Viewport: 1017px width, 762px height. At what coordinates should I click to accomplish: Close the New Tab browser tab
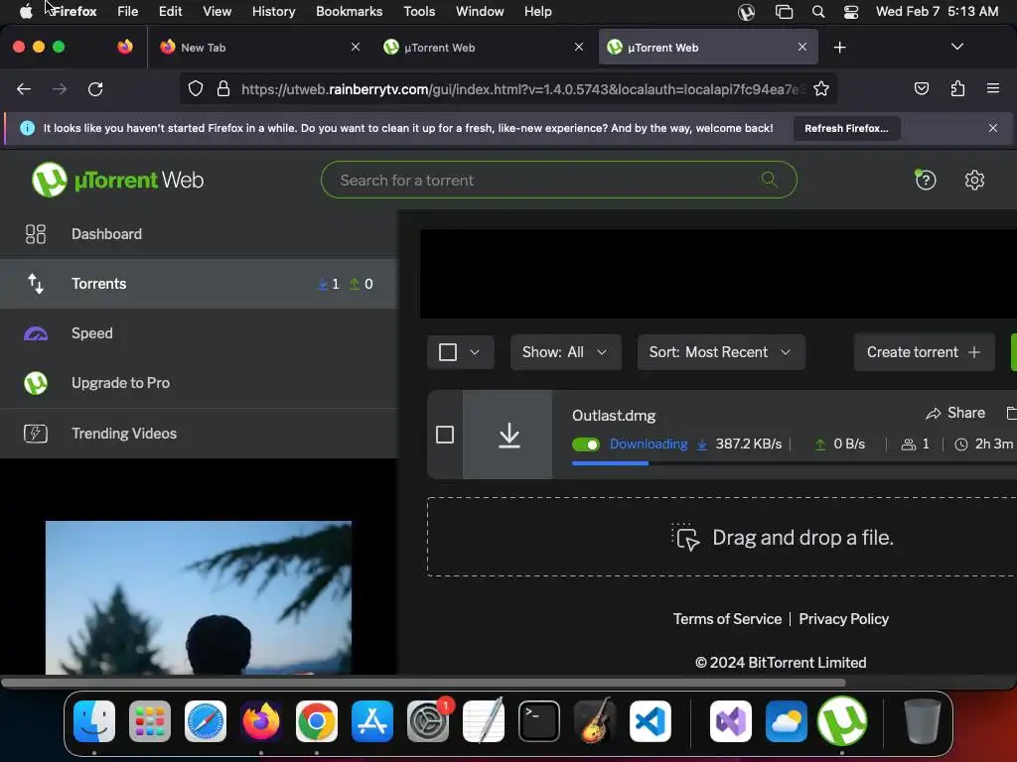(355, 47)
